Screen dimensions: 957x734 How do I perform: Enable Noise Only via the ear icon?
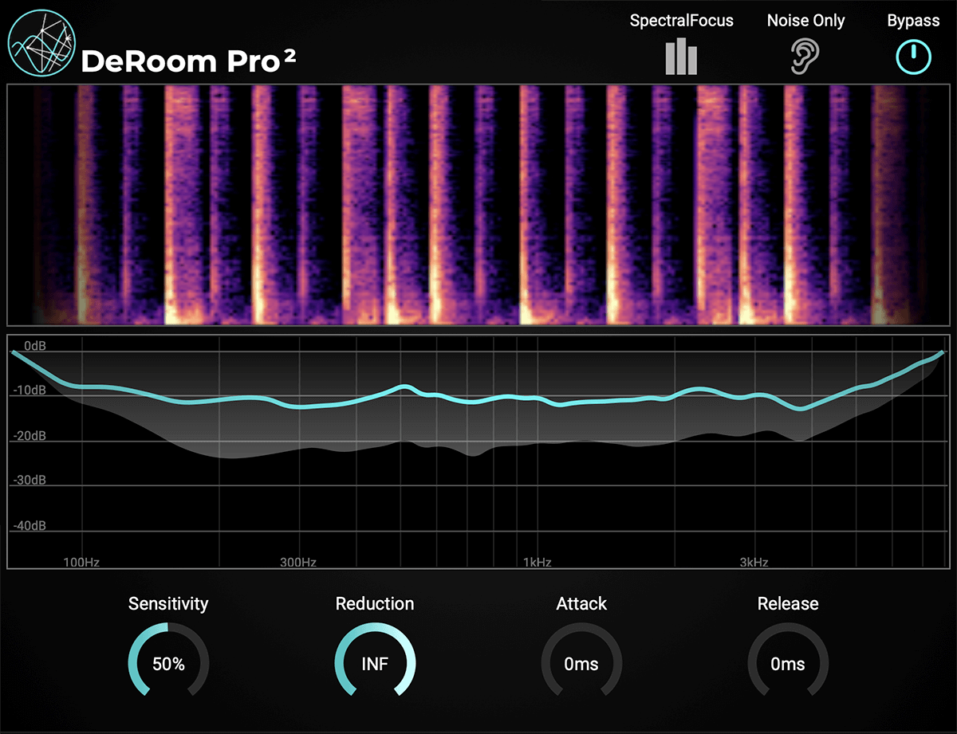[805, 56]
